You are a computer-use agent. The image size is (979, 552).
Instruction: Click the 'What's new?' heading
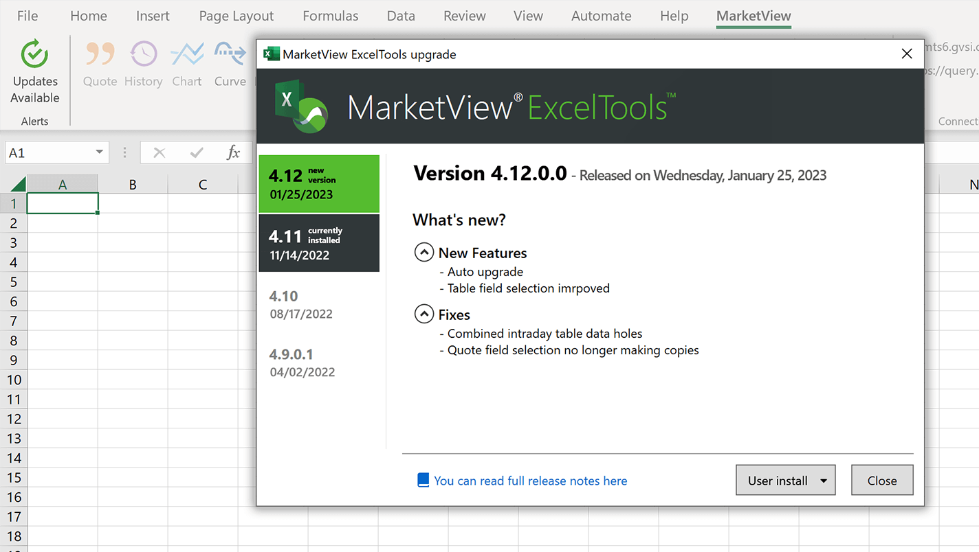pos(459,220)
